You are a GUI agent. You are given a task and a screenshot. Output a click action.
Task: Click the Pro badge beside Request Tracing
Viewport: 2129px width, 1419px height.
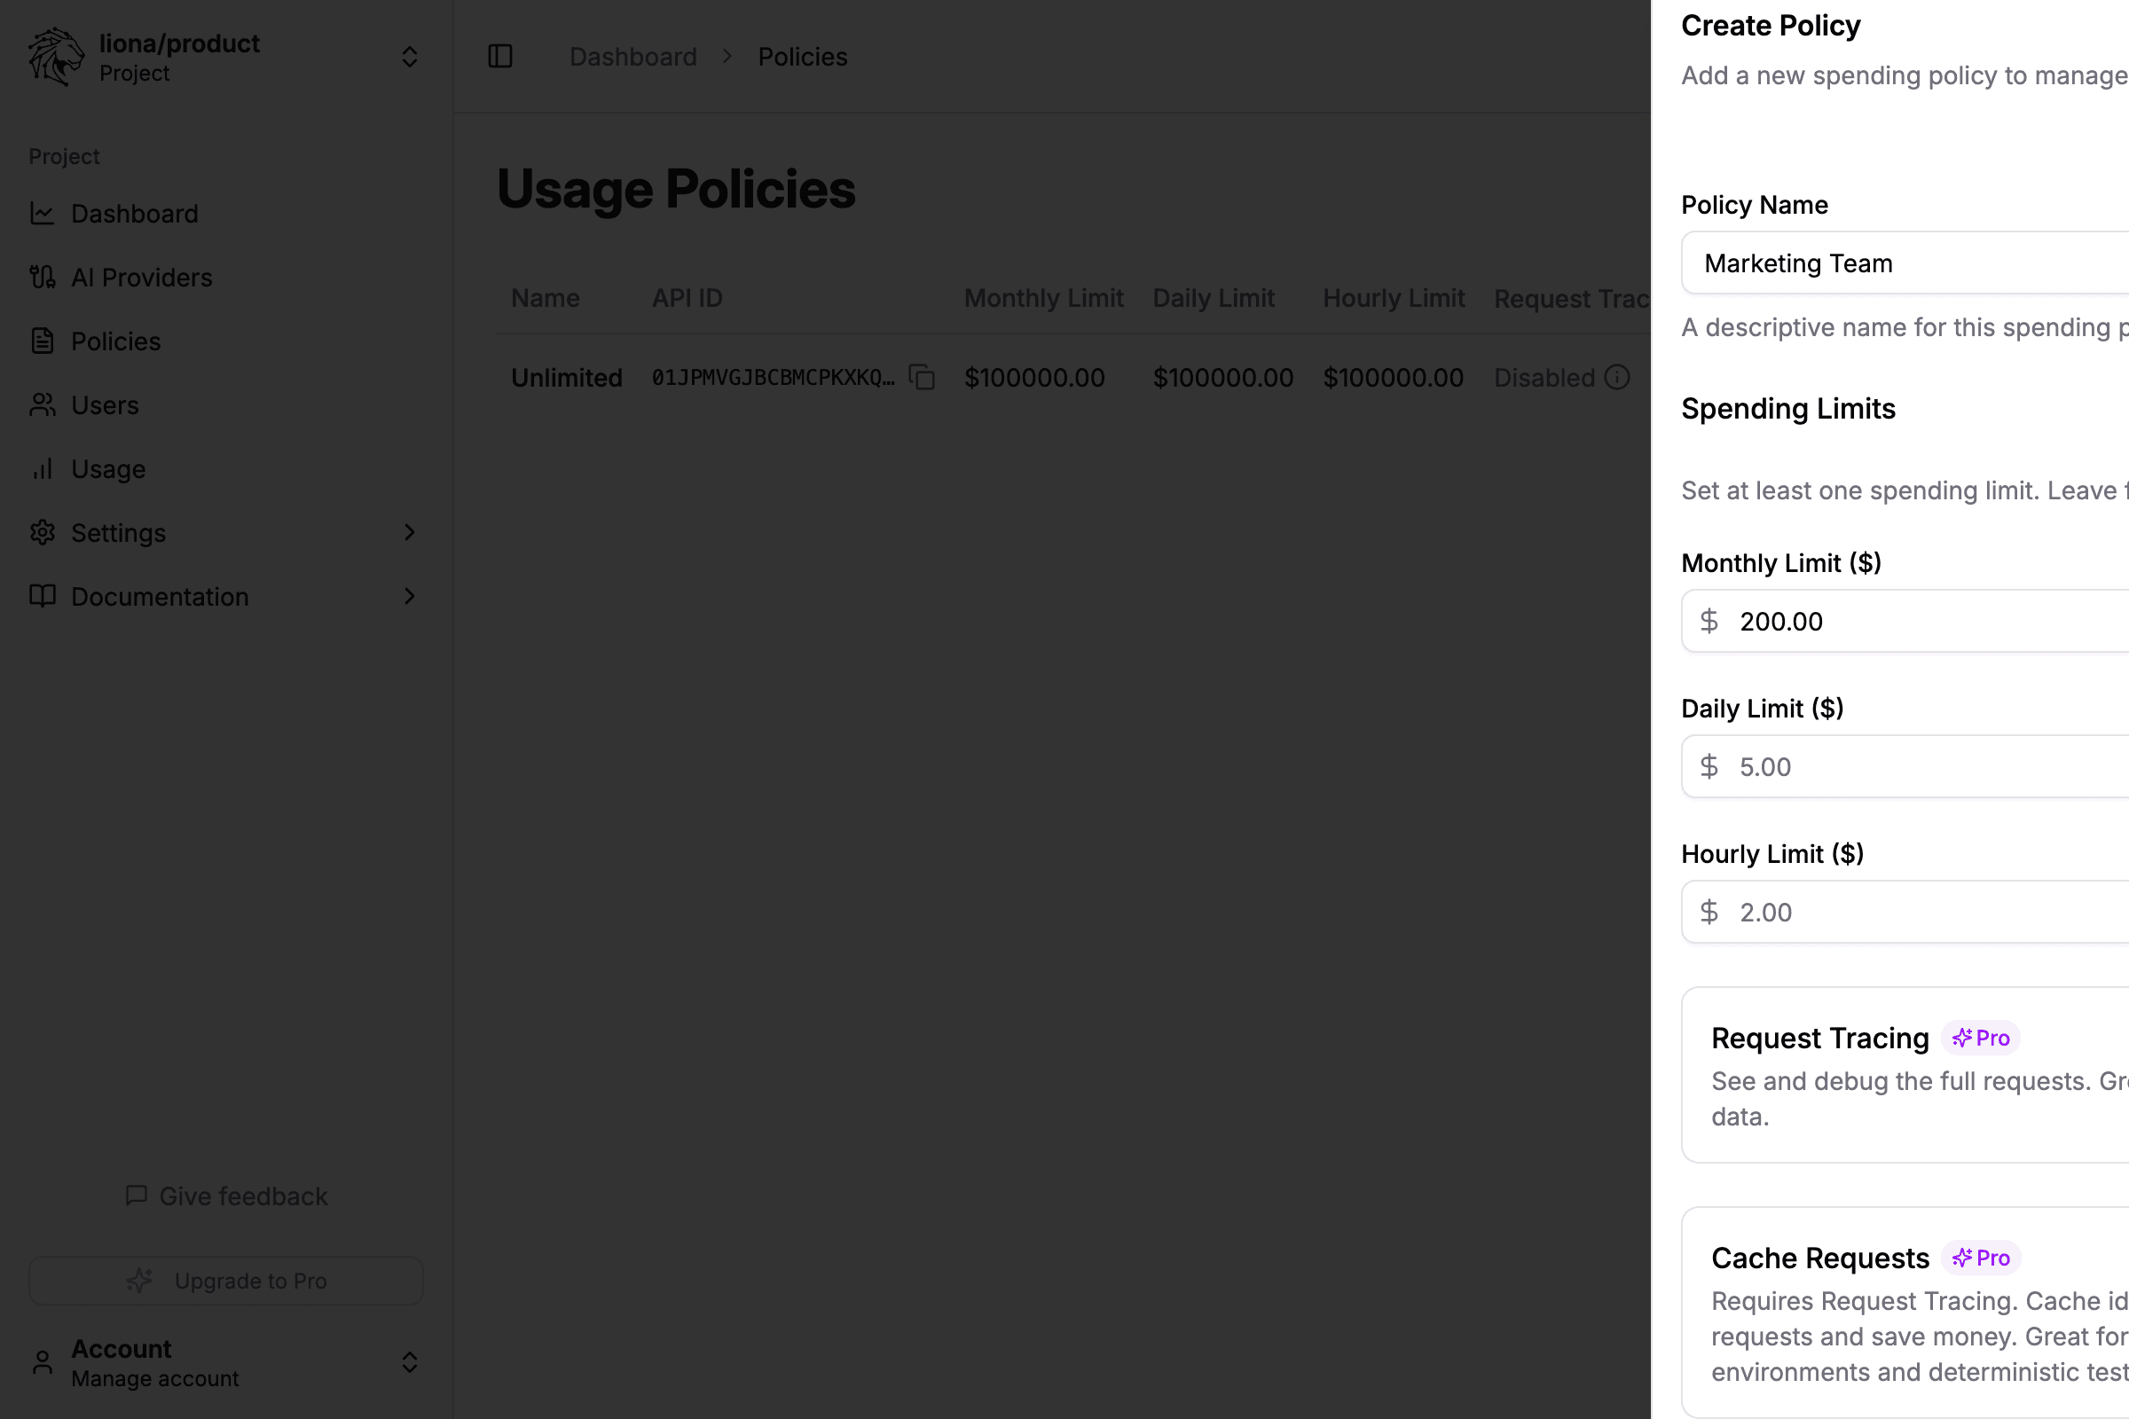(x=1981, y=1038)
